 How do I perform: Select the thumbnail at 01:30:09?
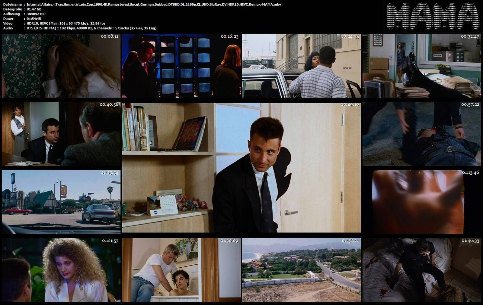tap(181, 270)
